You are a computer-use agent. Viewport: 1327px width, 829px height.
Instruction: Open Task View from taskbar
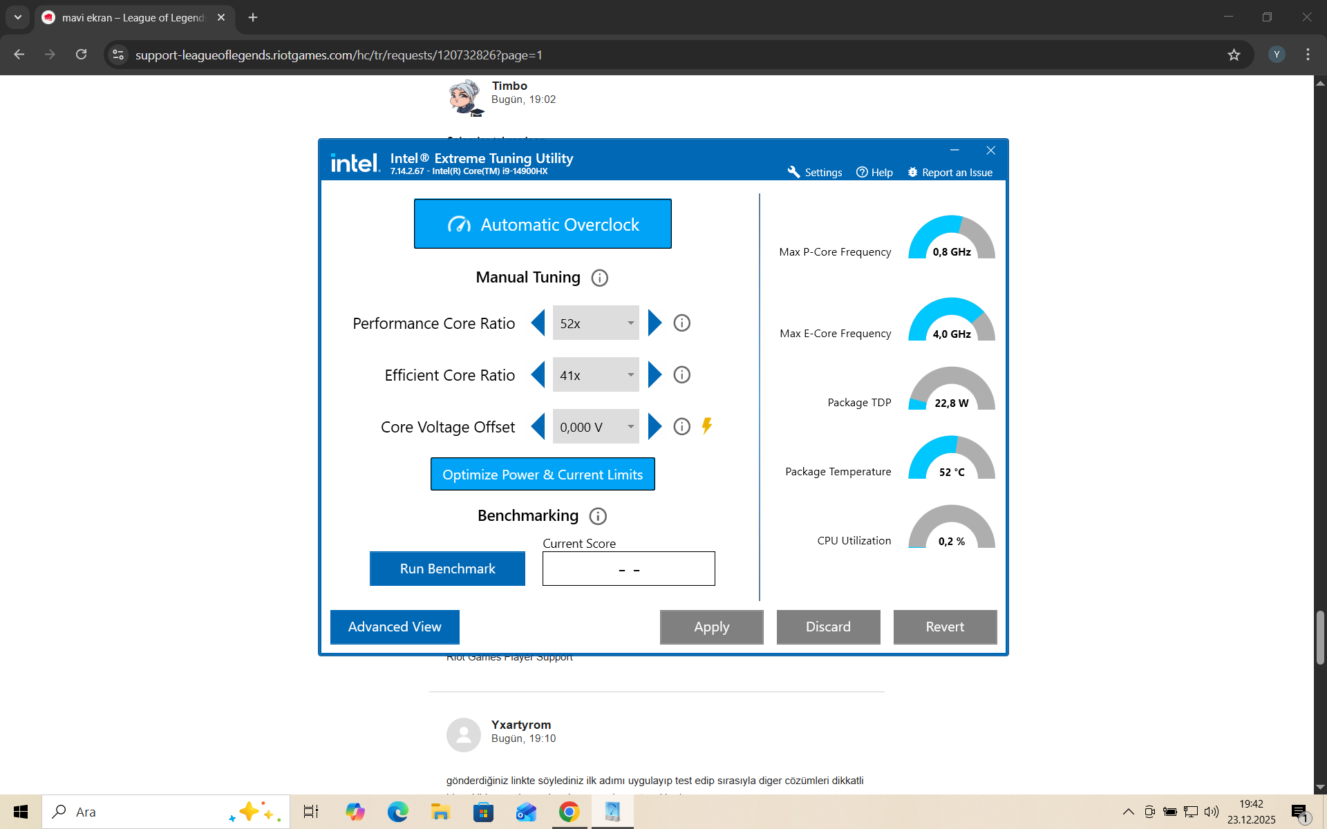(x=311, y=812)
